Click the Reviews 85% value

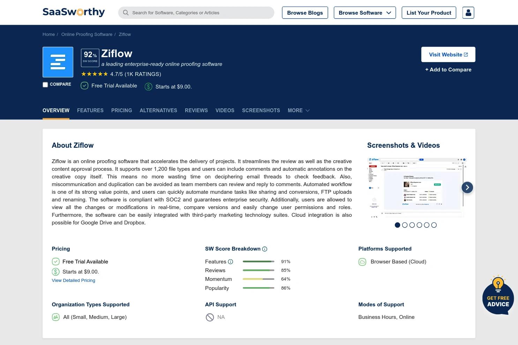tap(286, 270)
